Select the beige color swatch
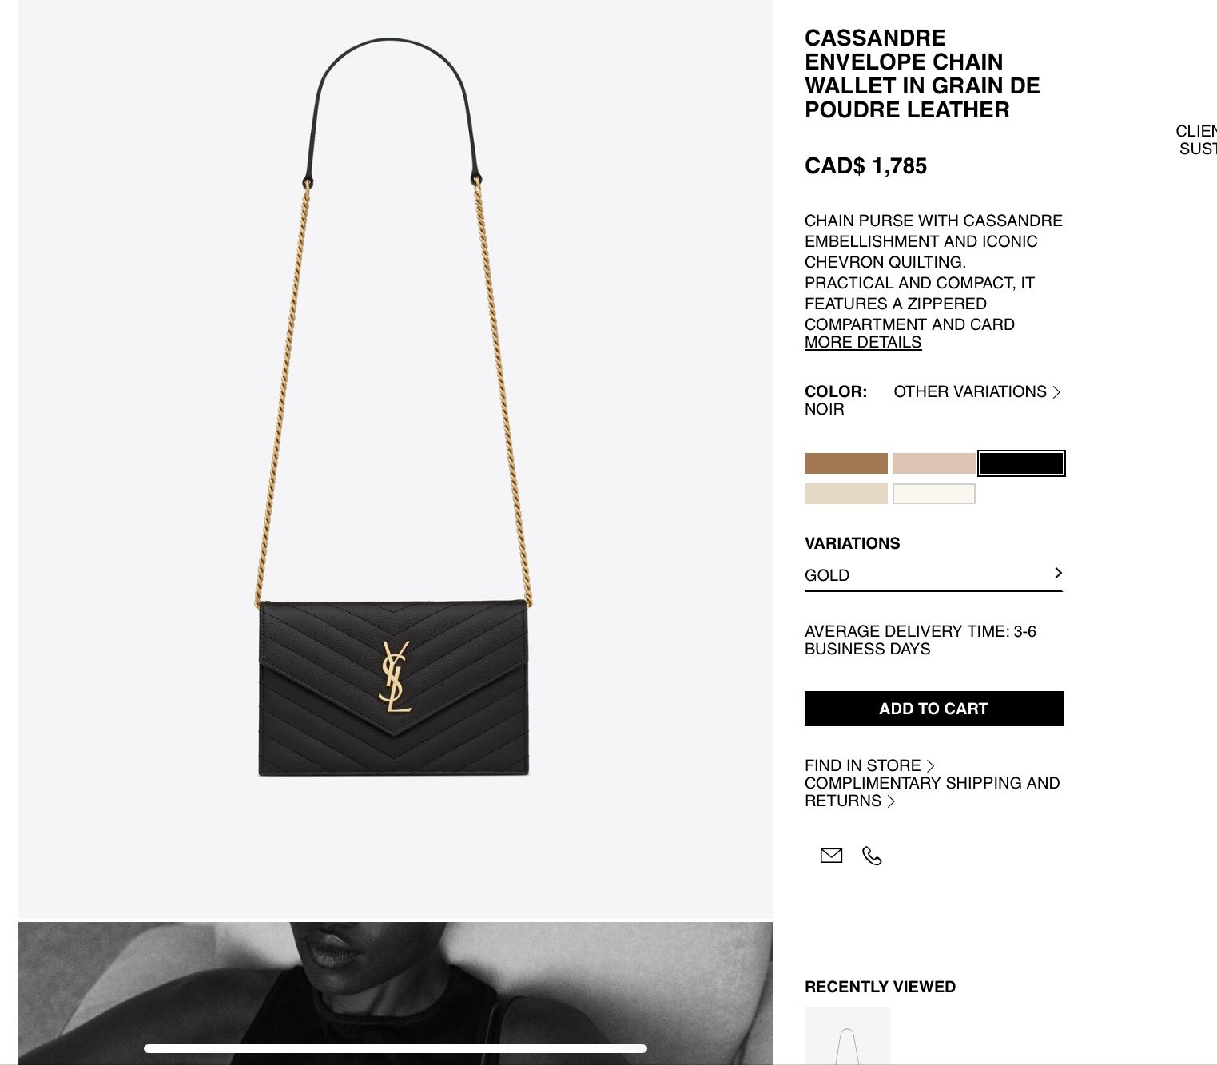Image resolution: width=1217 pixels, height=1065 pixels. click(x=845, y=494)
